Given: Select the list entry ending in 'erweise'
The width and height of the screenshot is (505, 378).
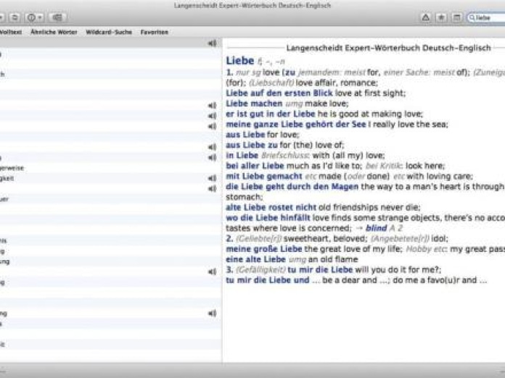Looking at the screenshot, I should pos(111,168).
